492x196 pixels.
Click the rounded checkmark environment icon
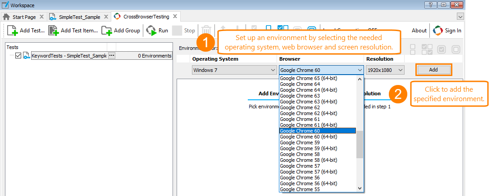click(x=442, y=49)
